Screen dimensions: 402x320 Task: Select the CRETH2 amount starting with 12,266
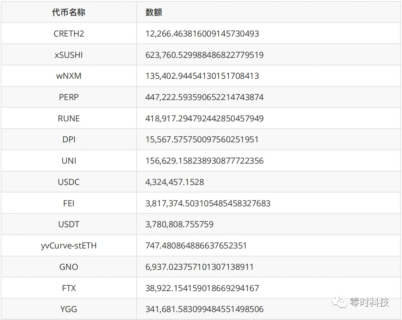point(202,33)
